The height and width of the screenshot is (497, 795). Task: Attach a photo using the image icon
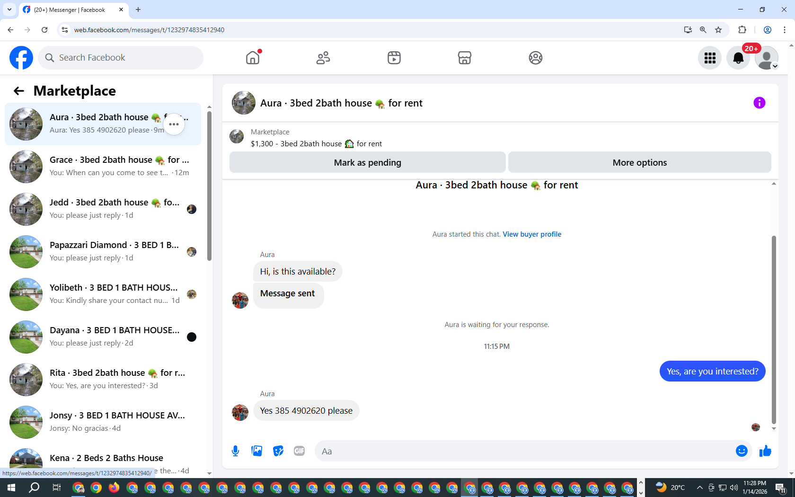click(257, 451)
